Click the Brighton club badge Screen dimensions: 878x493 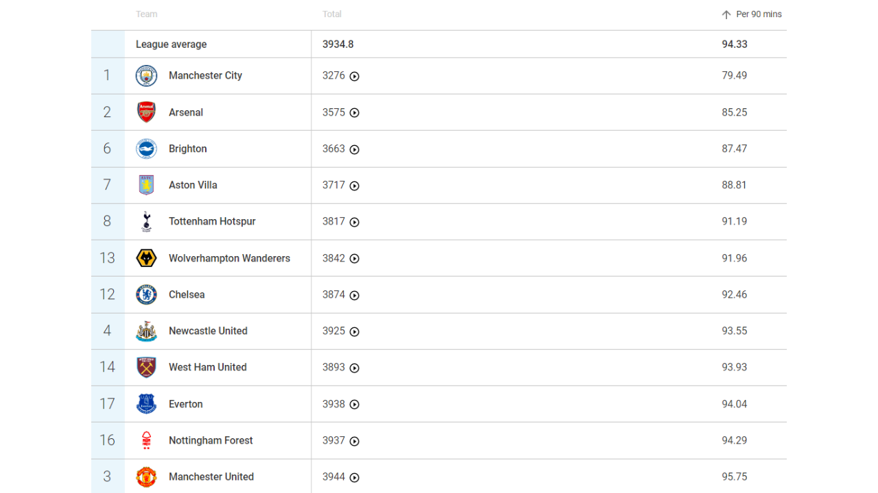click(x=146, y=149)
